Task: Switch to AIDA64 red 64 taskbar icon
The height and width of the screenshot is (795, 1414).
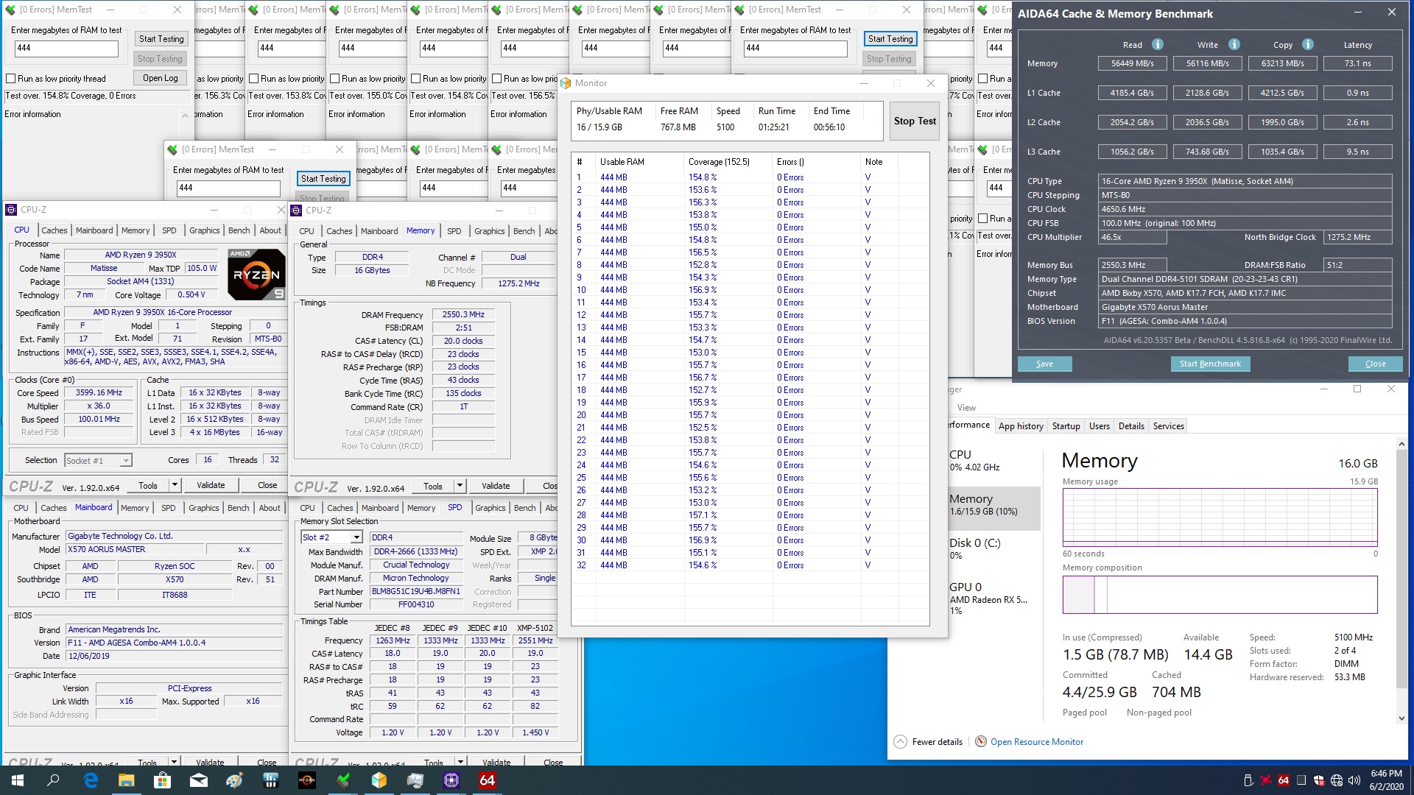Action: [x=488, y=780]
